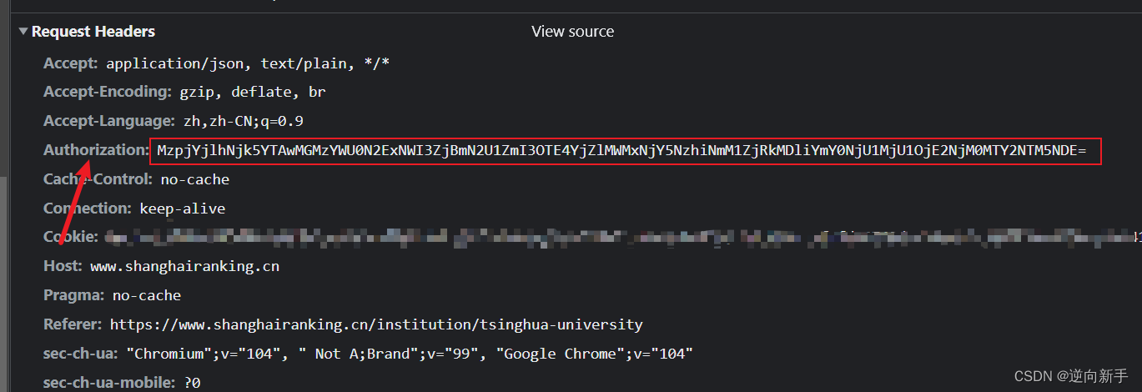The image size is (1142, 392).
Task: Select the Authorization header name
Action: [96, 150]
